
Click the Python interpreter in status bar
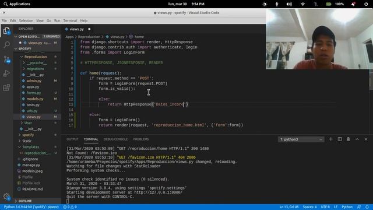point(31,207)
